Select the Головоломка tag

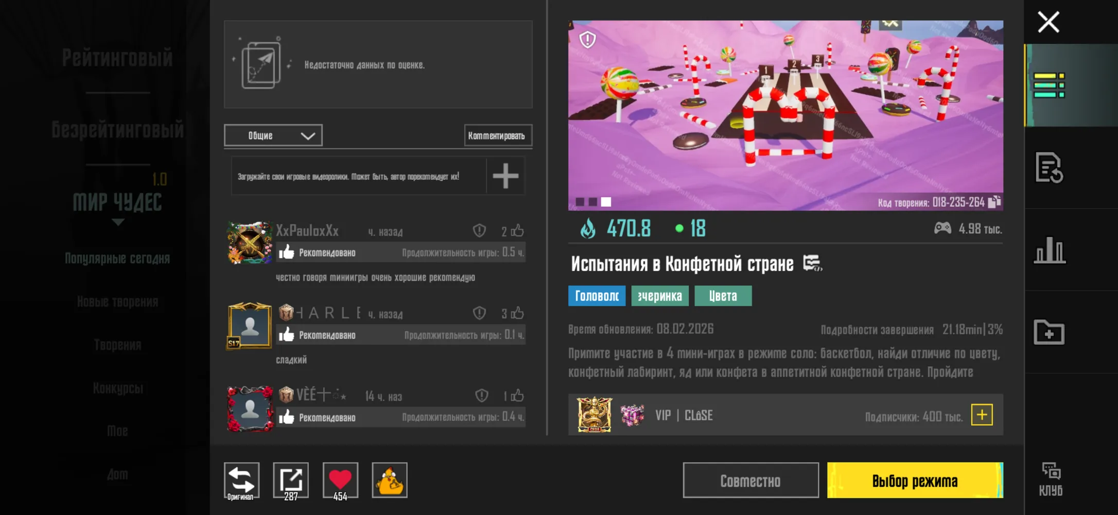[x=597, y=296]
